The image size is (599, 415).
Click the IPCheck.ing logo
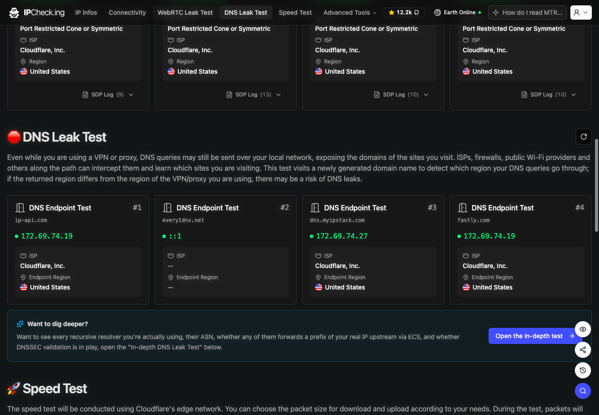coord(37,13)
